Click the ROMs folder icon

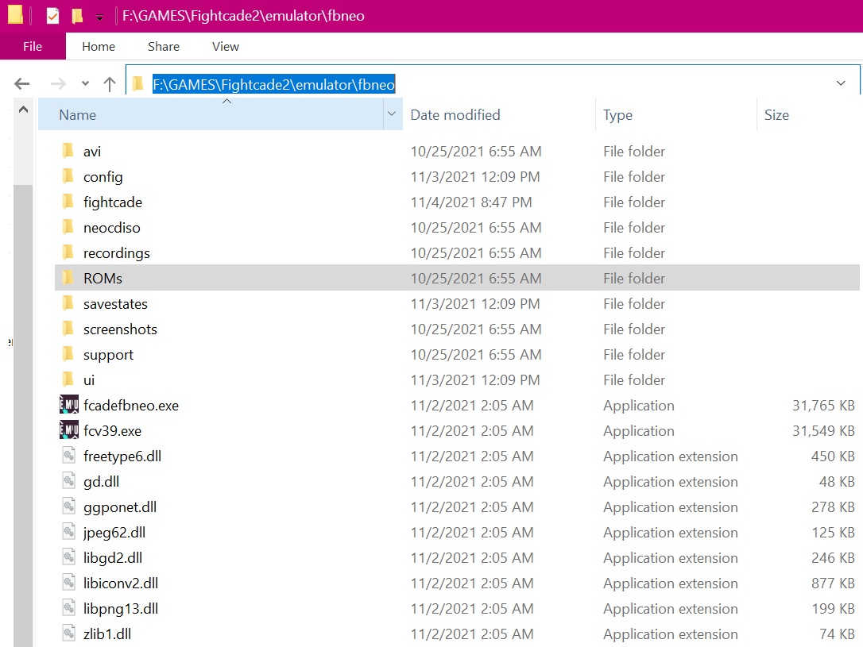(68, 278)
